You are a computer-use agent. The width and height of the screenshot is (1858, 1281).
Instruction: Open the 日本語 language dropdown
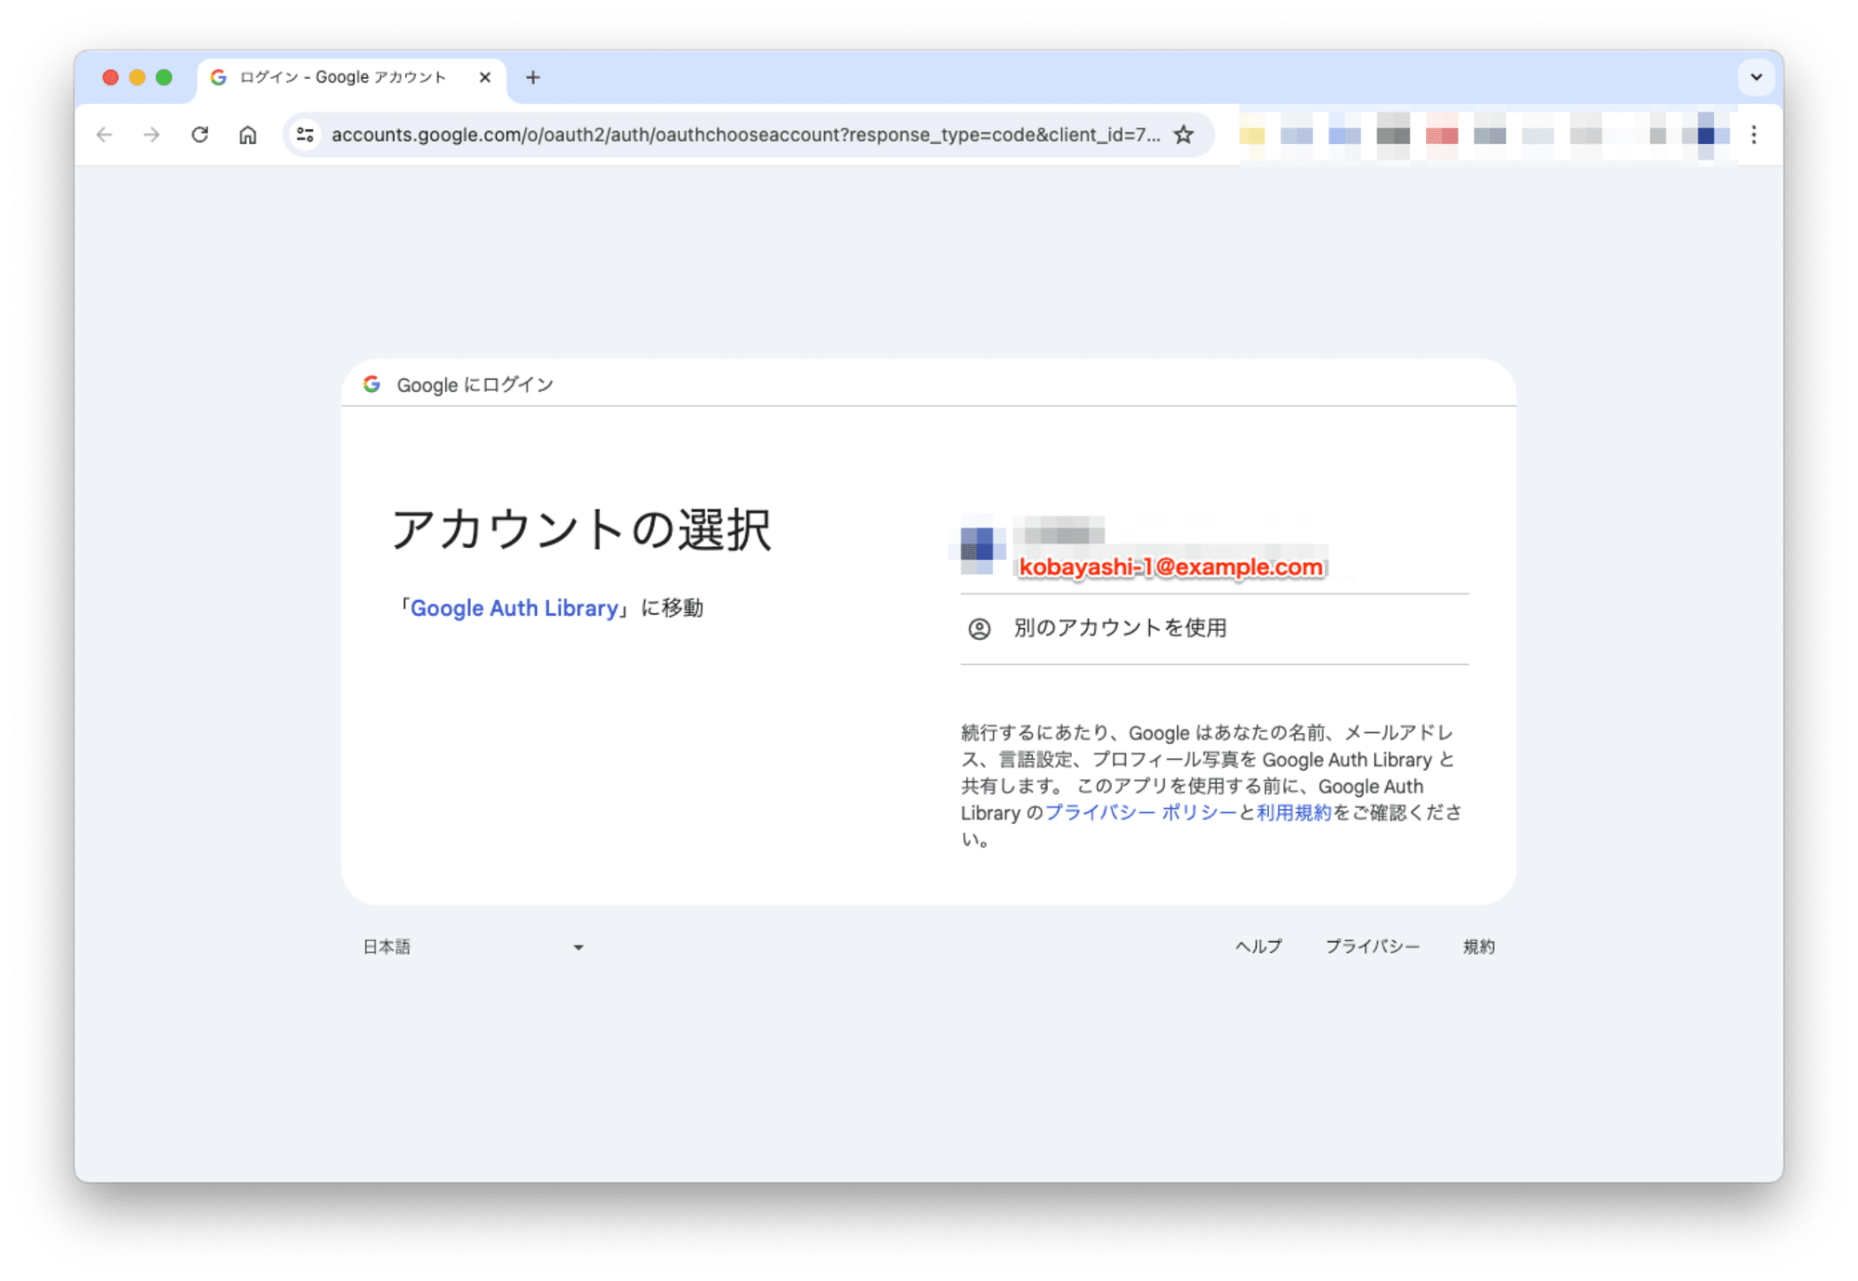coord(473,947)
